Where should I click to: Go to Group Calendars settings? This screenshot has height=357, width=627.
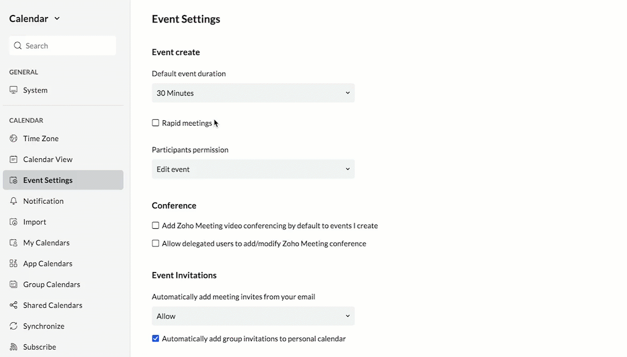coord(51,284)
